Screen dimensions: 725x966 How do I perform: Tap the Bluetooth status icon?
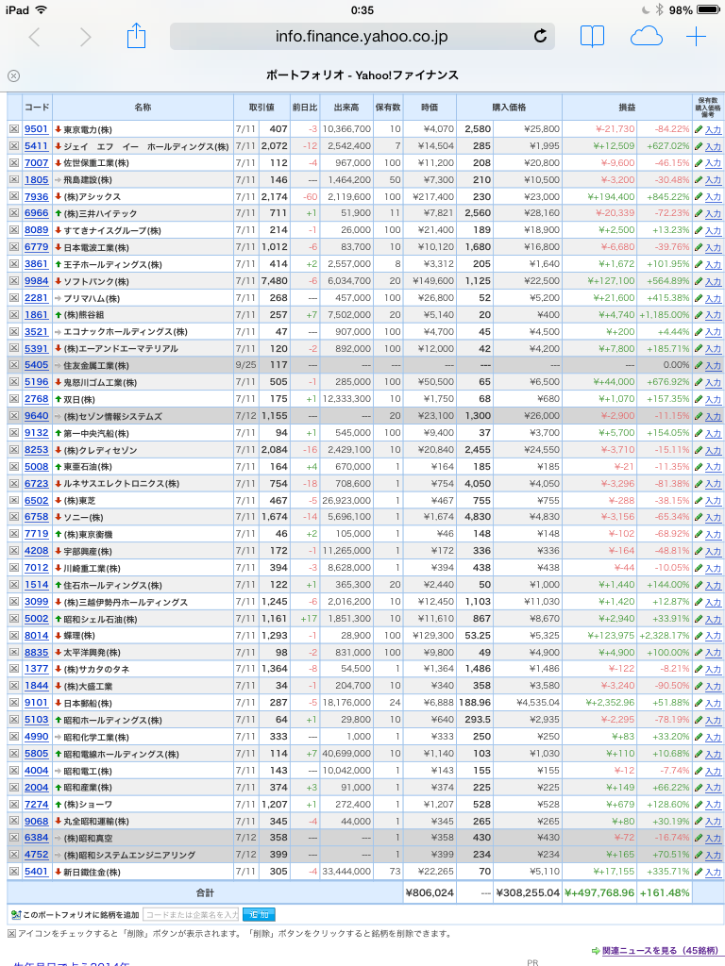point(659,9)
